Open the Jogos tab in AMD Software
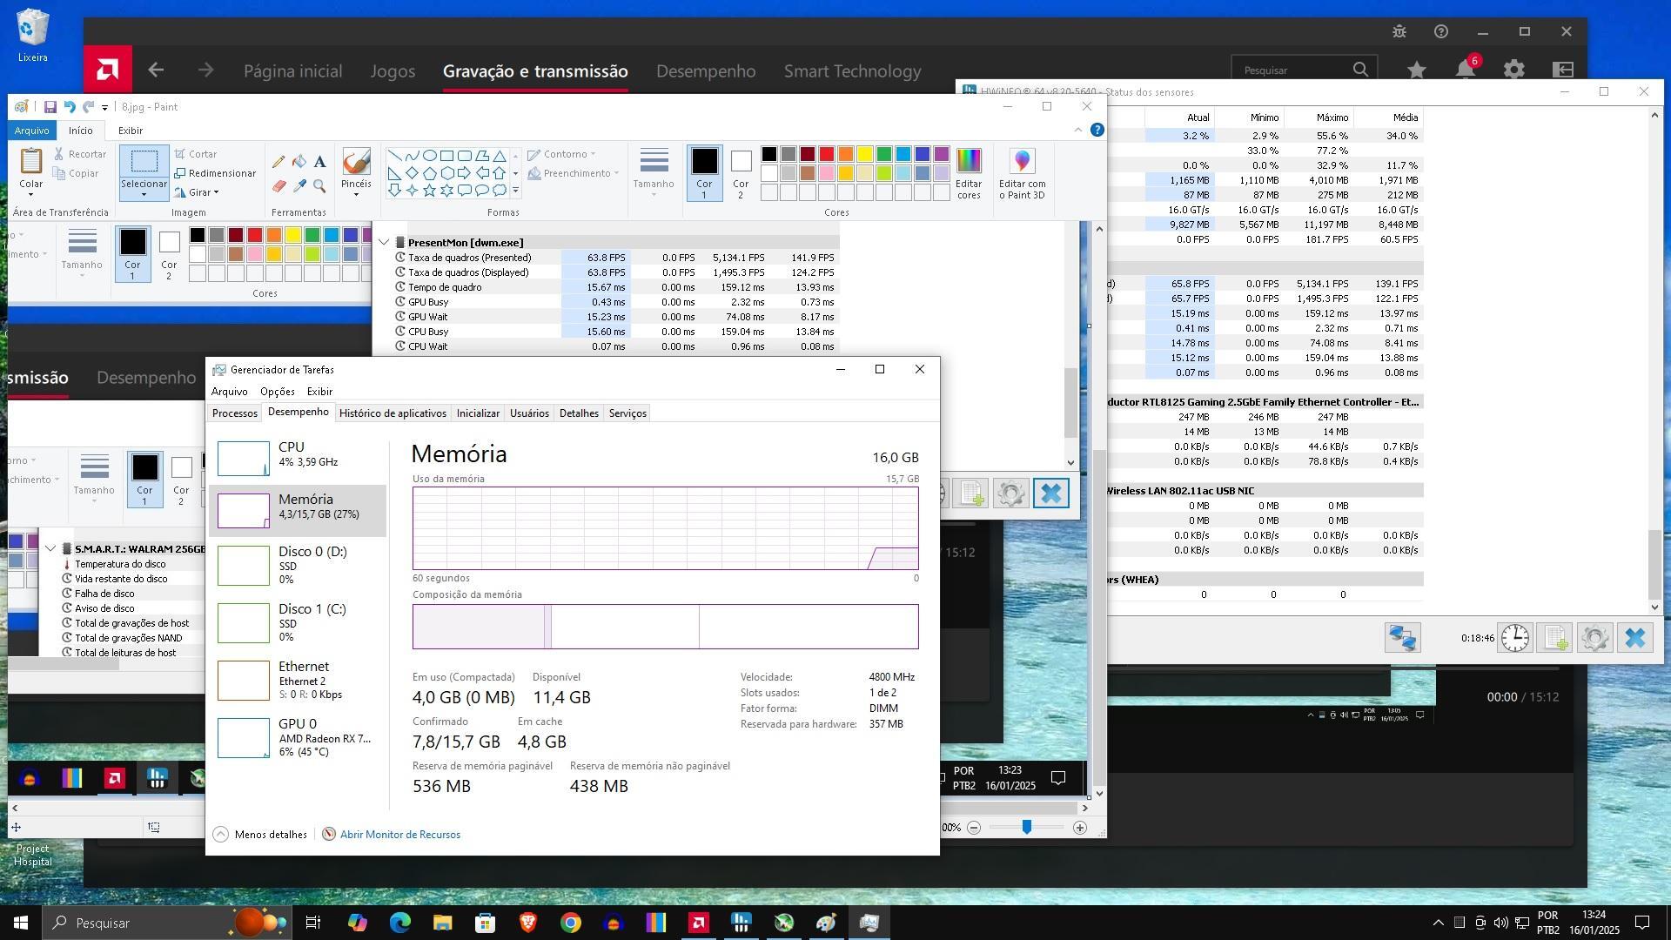This screenshot has height=940, width=1671. point(393,70)
